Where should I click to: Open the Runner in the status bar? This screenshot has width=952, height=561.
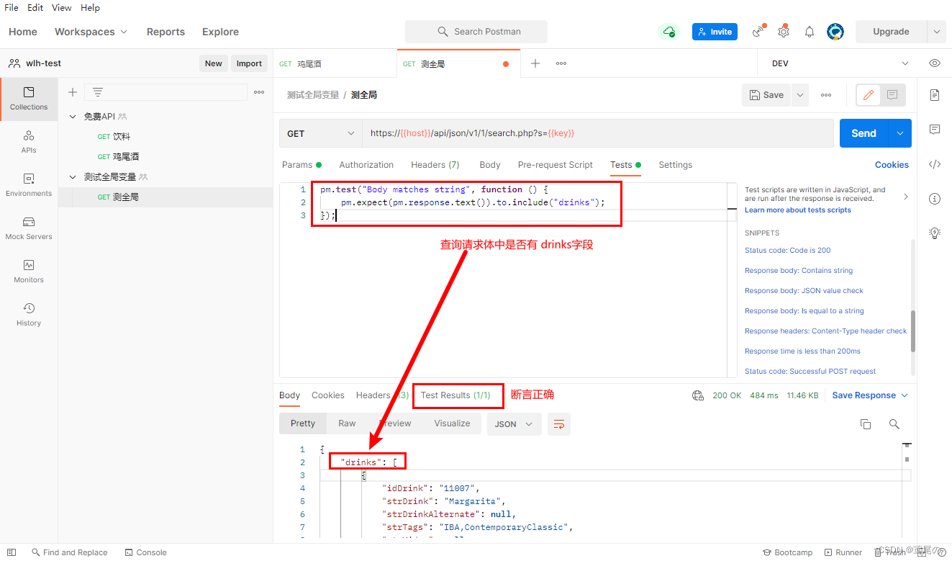coord(843,552)
